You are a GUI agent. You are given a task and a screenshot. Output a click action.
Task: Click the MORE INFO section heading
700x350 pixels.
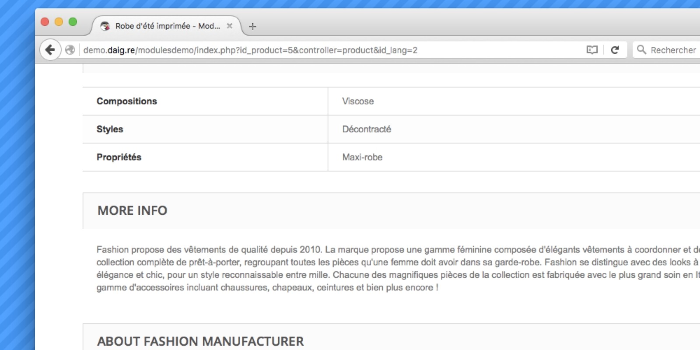[132, 210]
